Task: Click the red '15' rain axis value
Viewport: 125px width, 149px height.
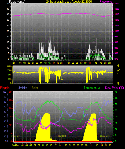Action: click(10, 117)
